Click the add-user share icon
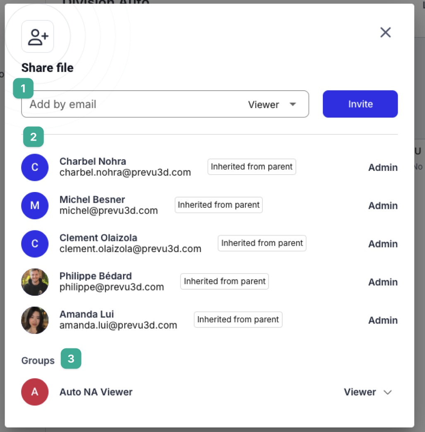The width and height of the screenshot is (425, 432). [38, 37]
